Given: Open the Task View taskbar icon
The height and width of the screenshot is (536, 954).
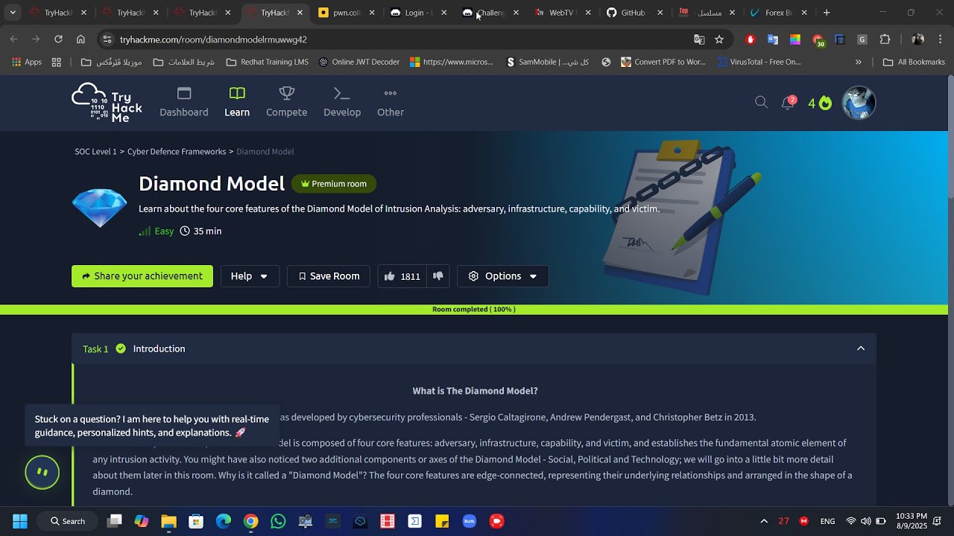Looking at the screenshot, I should pyautogui.click(x=114, y=521).
